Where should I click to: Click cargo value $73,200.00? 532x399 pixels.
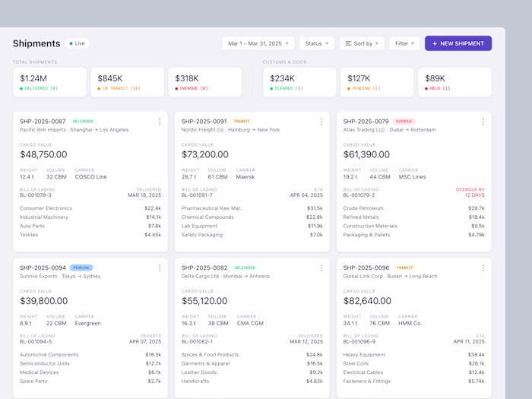point(205,155)
